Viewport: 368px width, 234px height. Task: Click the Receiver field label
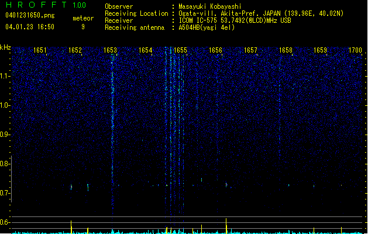pos(119,20)
